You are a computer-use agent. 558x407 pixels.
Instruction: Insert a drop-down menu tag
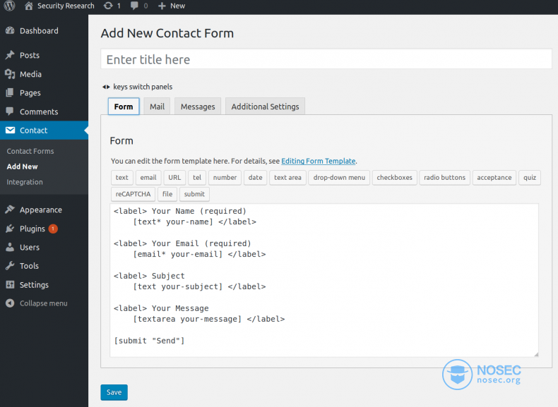coord(339,177)
